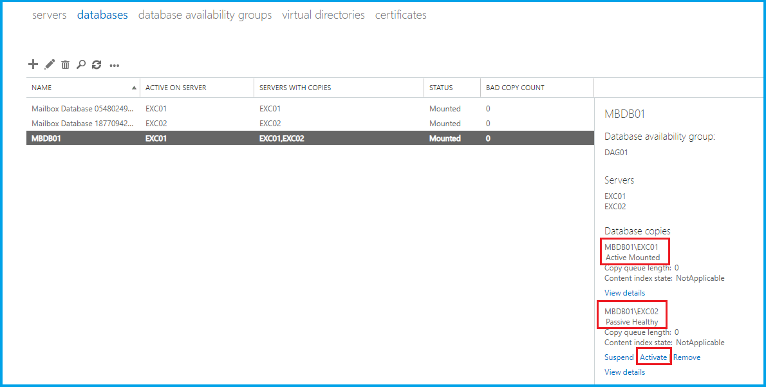The width and height of the screenshot is (766, 387).
Task: Click the search magnifier icon
Action: click(x=81, y=64)
